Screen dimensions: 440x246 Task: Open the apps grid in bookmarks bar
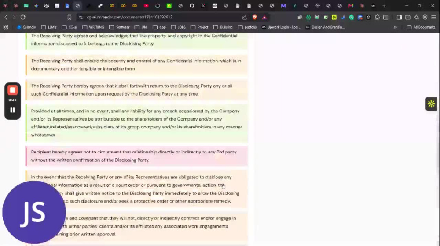(6, 27)
